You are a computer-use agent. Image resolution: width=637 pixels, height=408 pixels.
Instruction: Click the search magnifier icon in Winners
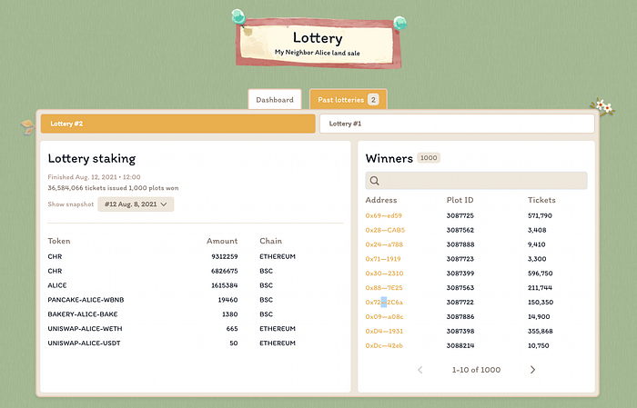tap(375, 181)
